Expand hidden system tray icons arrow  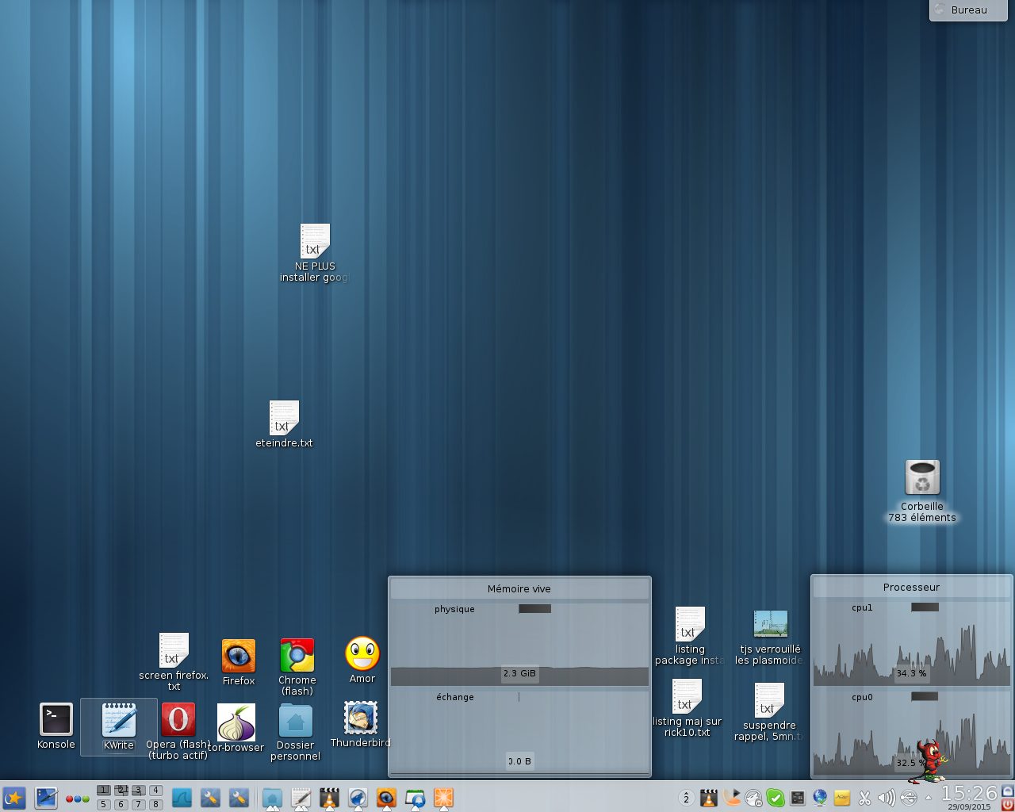pos(929,799)
